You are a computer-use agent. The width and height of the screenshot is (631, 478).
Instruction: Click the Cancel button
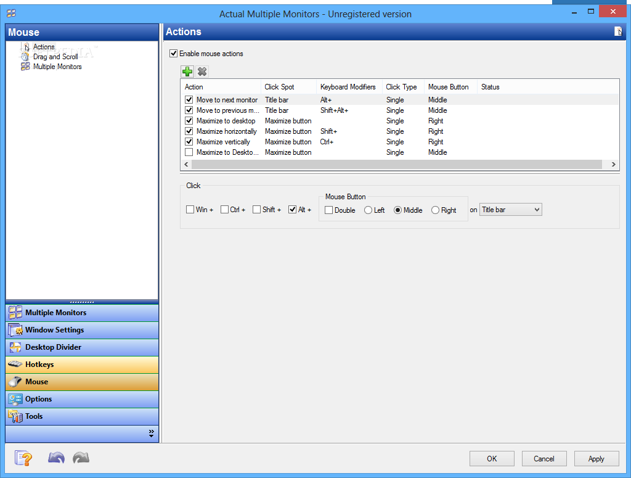pos(544,459)
